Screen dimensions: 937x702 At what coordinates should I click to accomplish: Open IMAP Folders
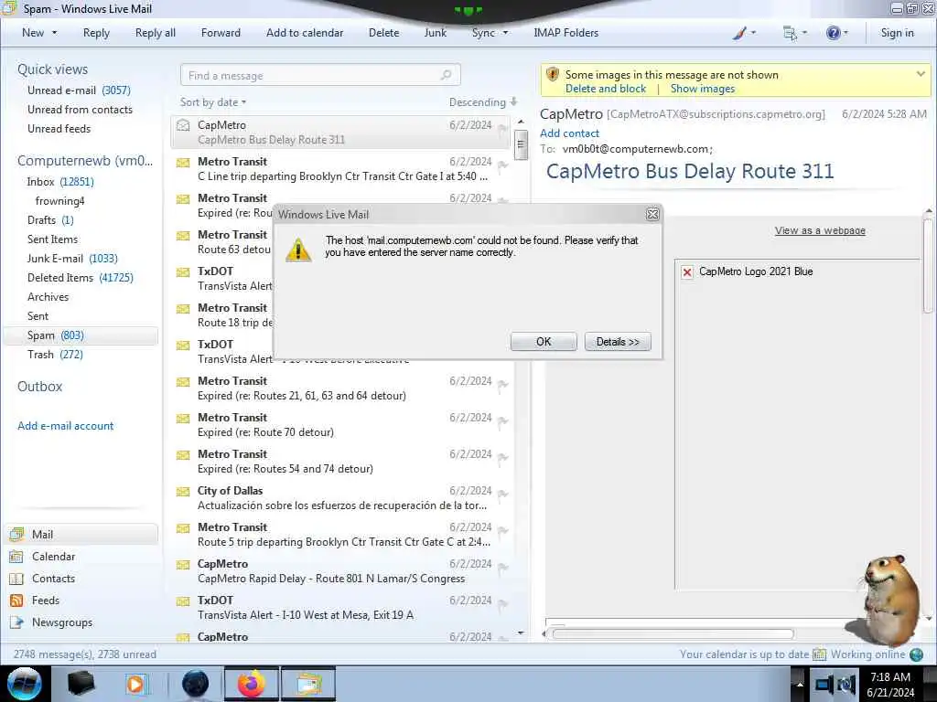click(565, 33)
